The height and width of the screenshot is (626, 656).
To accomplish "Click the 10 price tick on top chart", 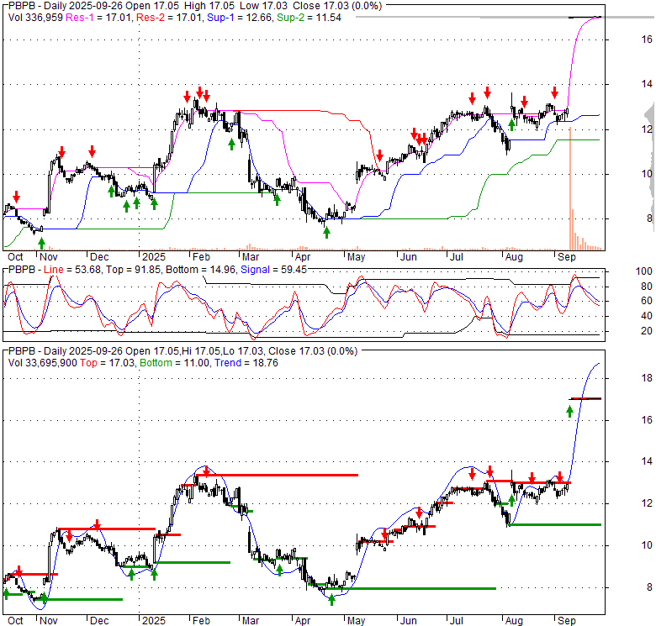I will click(647, 174).
